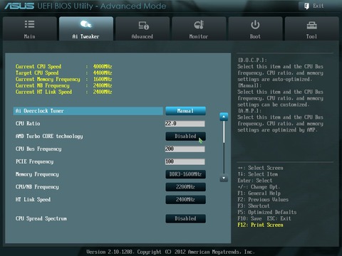Open the Ai Overclock Tuner Manual dropdown

pyautogui.click(x=185, y=111)
